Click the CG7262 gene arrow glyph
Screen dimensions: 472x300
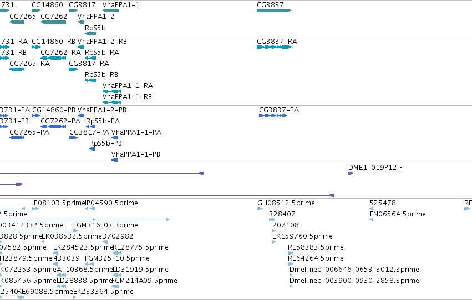tap(53, 22)
